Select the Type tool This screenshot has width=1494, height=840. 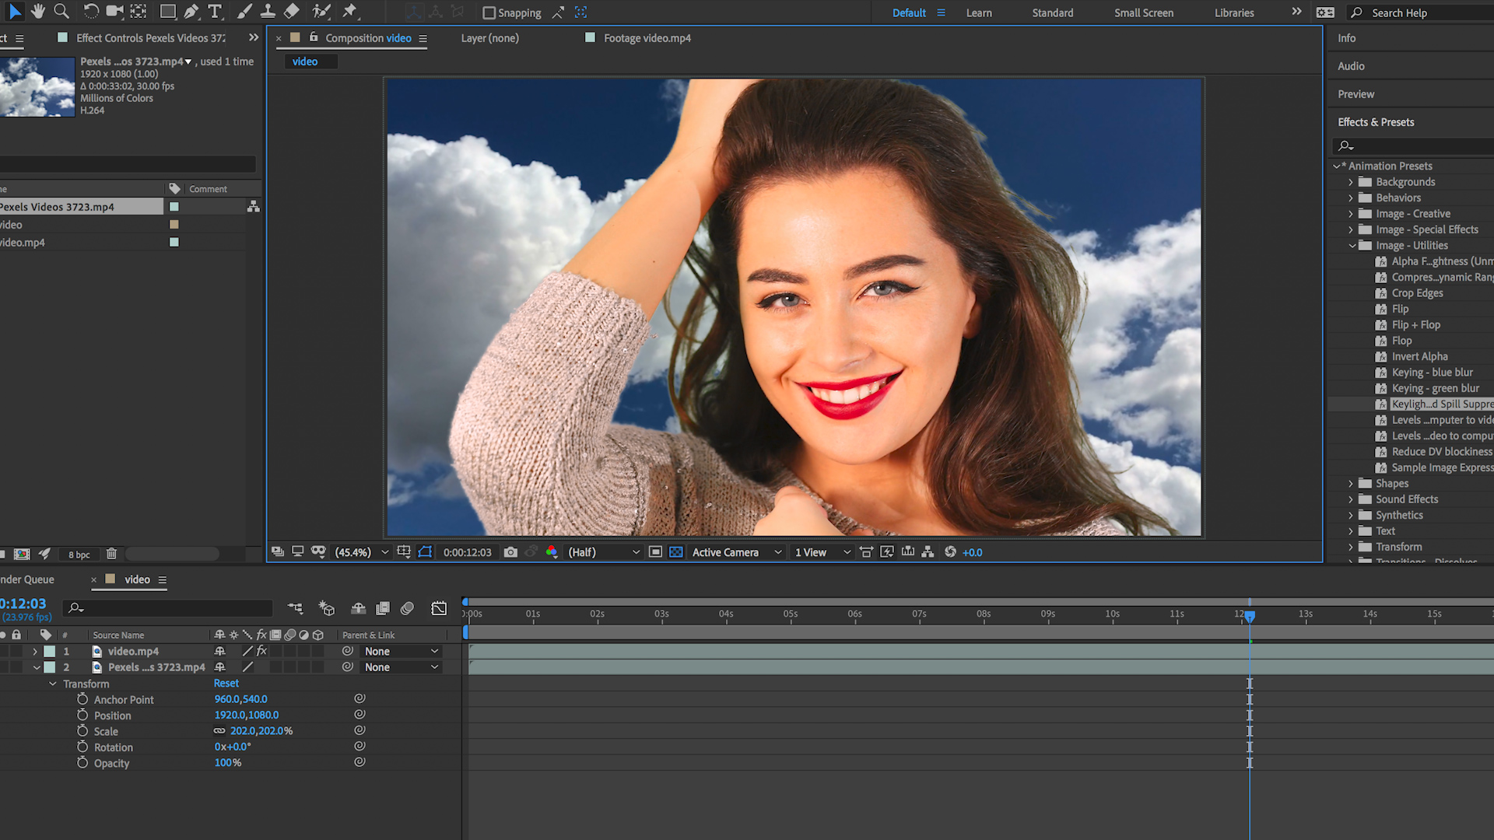point(216,12)
